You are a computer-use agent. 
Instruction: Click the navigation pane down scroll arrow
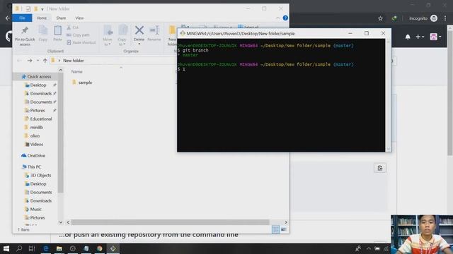(60, 222)
